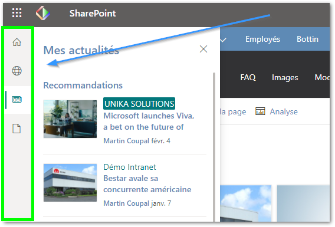Go to Home in the app bar
This screenshot has width=335, height=227.
tap(17, 42)
